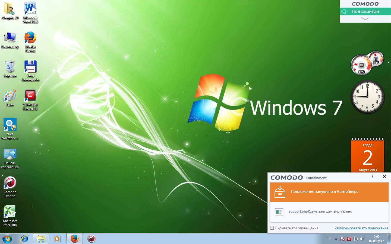The height and width of the screenshot is (244, 391).
Task: Select the Компьютер desktop icon
Action: pyautogui.click(x=10, y=40)
